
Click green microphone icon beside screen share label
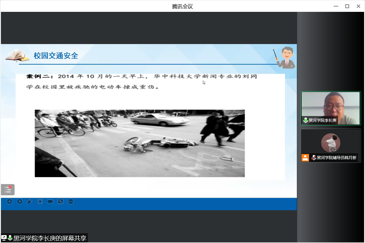(10, 238)
